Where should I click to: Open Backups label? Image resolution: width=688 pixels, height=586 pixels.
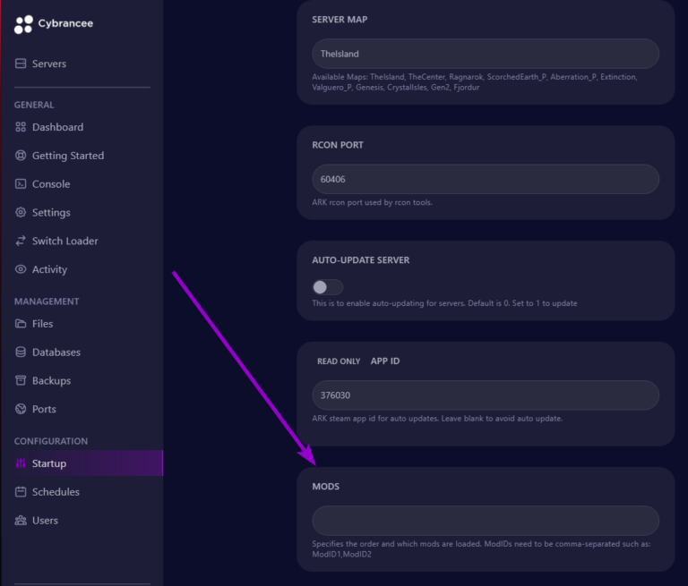click(x=51, y=380)
